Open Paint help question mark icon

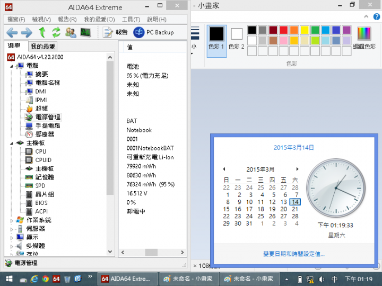pos(376,17)
